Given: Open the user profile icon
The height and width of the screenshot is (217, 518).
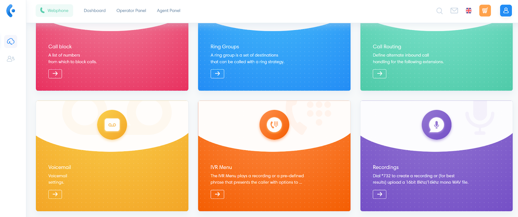Looking at the screenshot, I should coord(506,11).
